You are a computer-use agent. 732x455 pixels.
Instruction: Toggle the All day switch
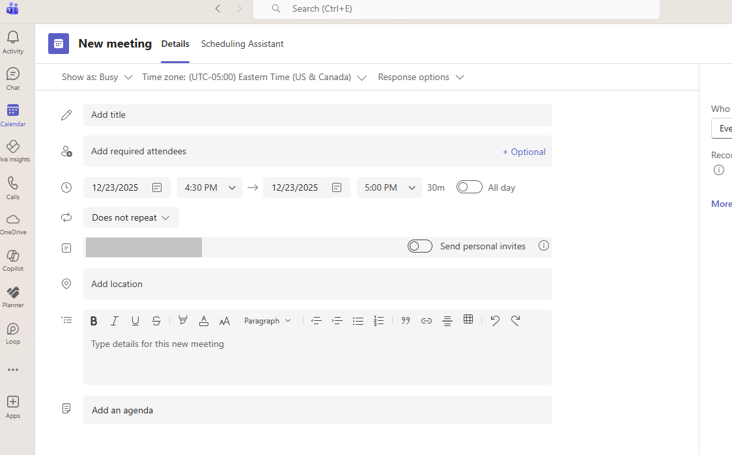[x=469, y=187]
